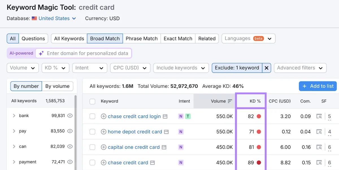339x170 pixels.
Task: Click the dark red KD dot for chase credit card
Action: 259,163
